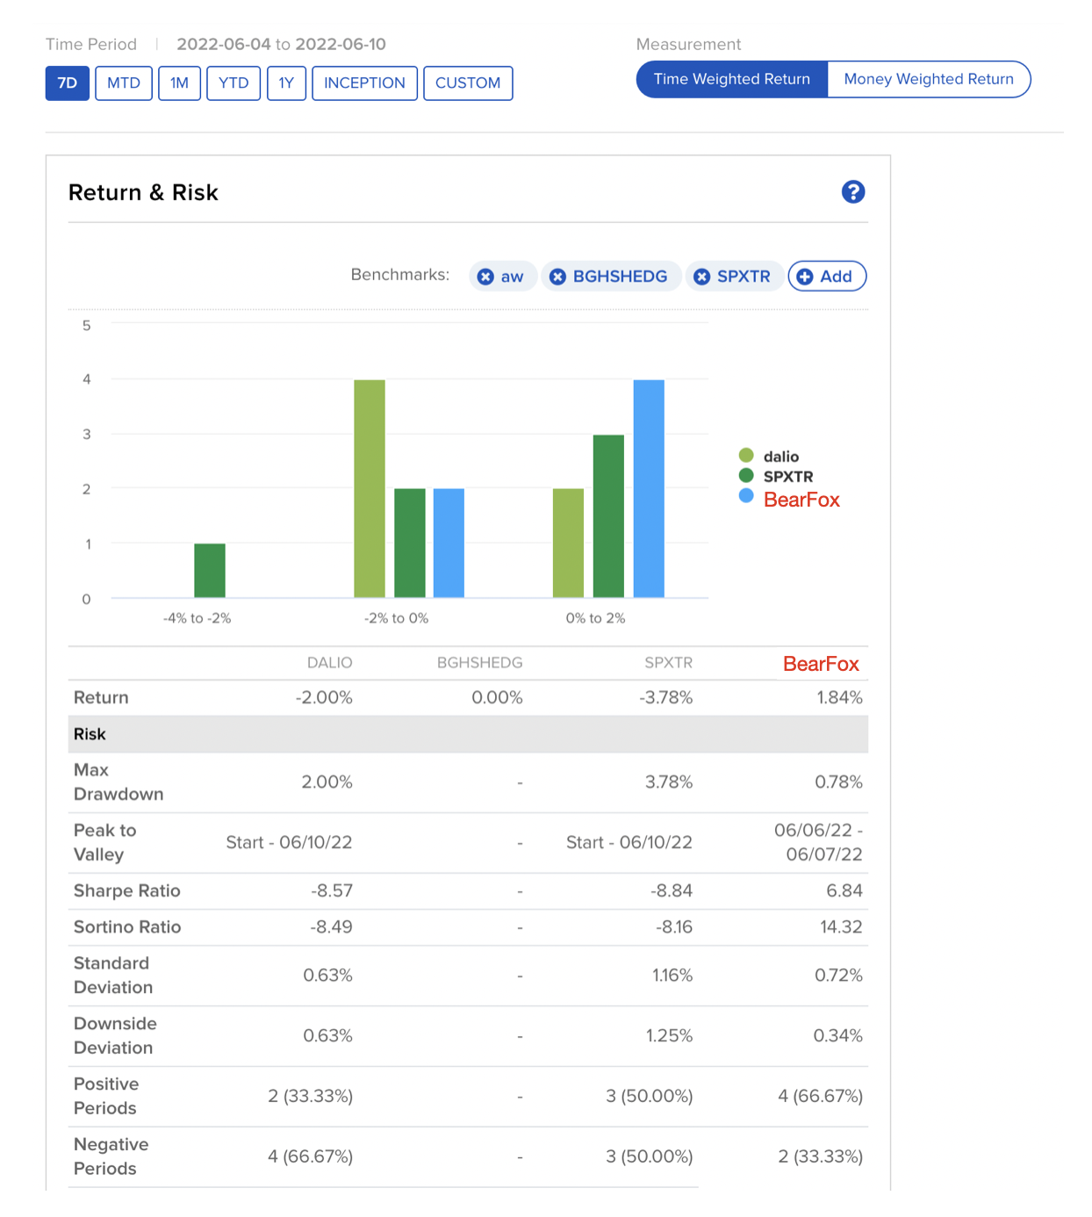This screenshot has width=1092, height=1217.
Task: Show returns since INCEPTION
Action: click(x=364, y=83)
